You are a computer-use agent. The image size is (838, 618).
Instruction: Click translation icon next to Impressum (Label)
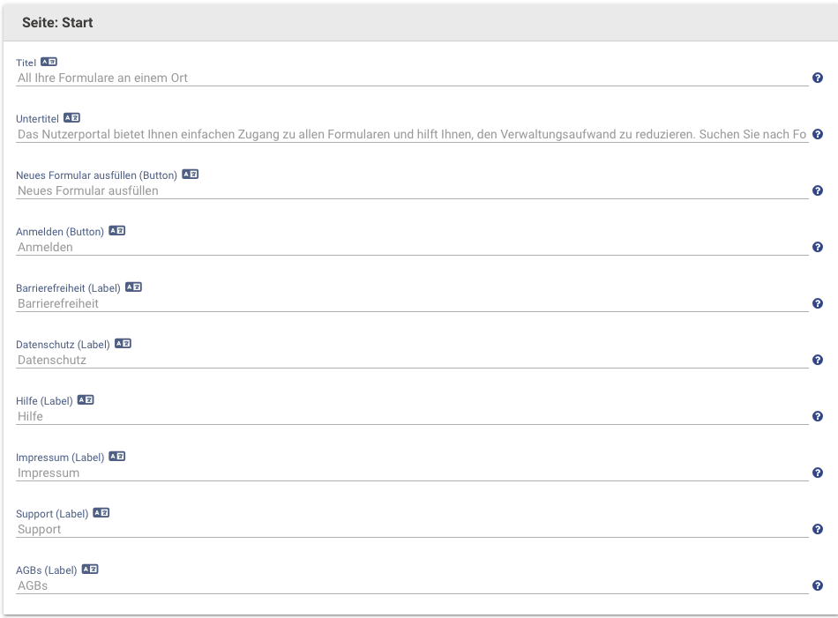click(x=117, y=457)
